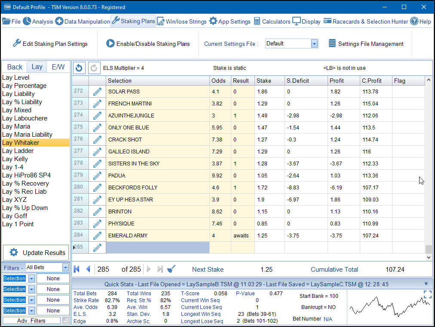Switch to the E/W staking tab
This screenshot has width=435, height=327.
[58, 67]
